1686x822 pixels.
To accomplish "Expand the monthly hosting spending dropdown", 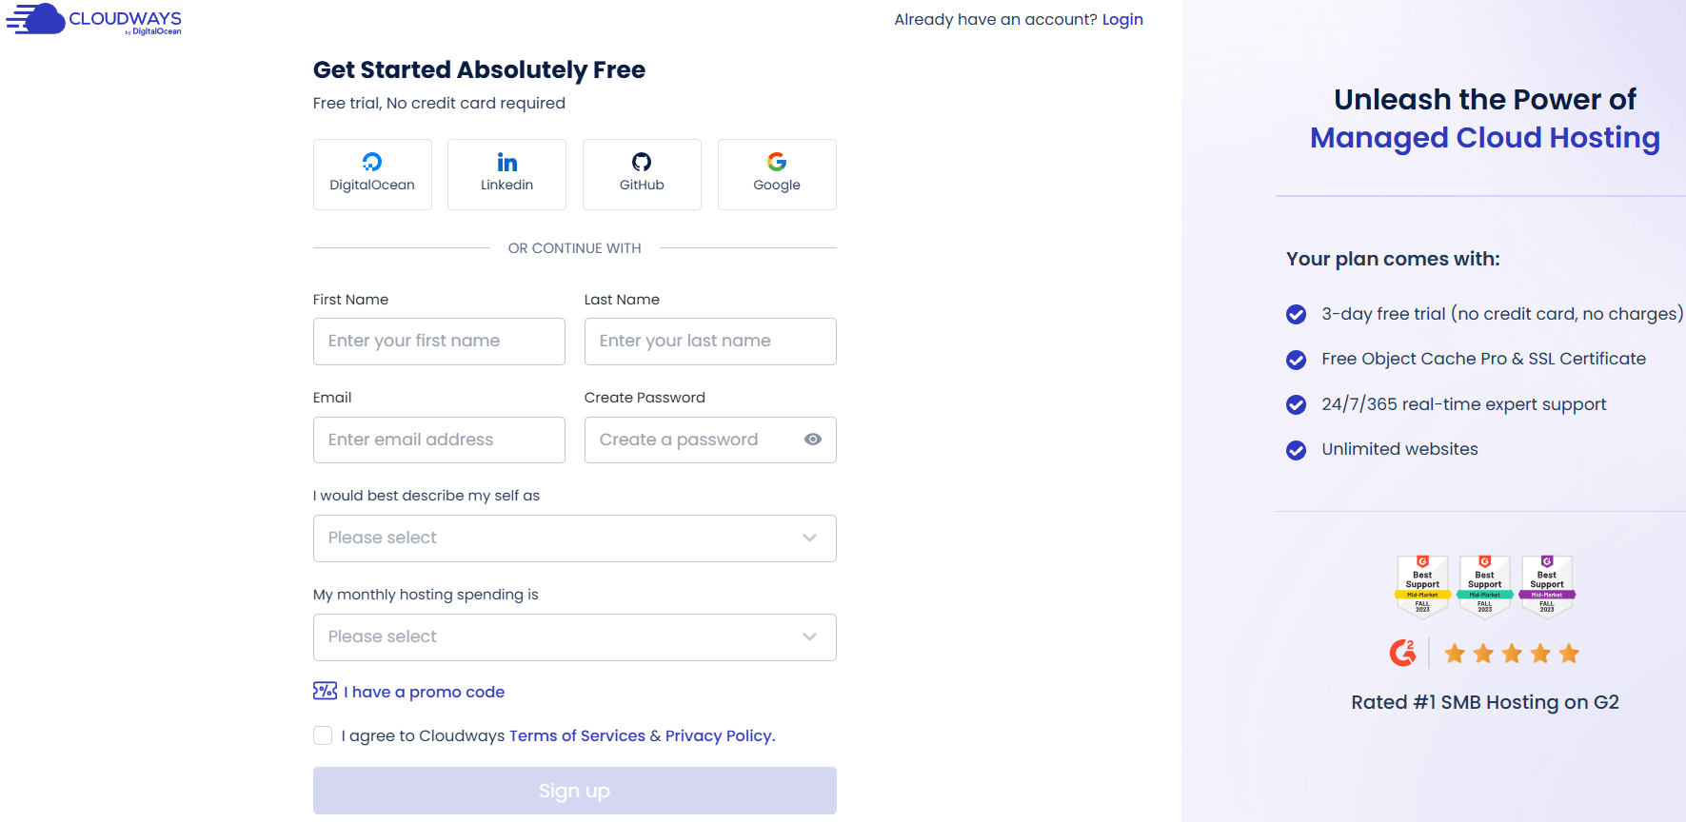I will click(575, 637).
